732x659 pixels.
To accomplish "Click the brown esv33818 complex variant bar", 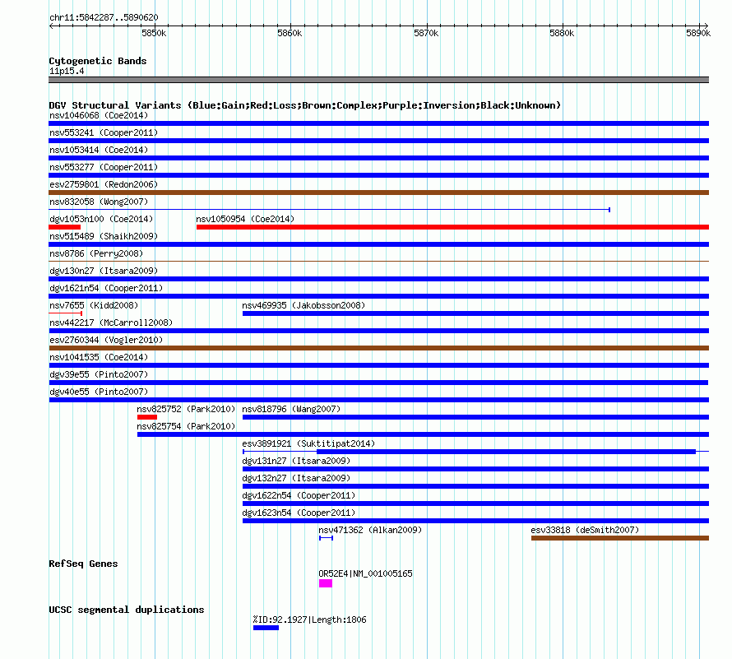I will click(620, 538).
